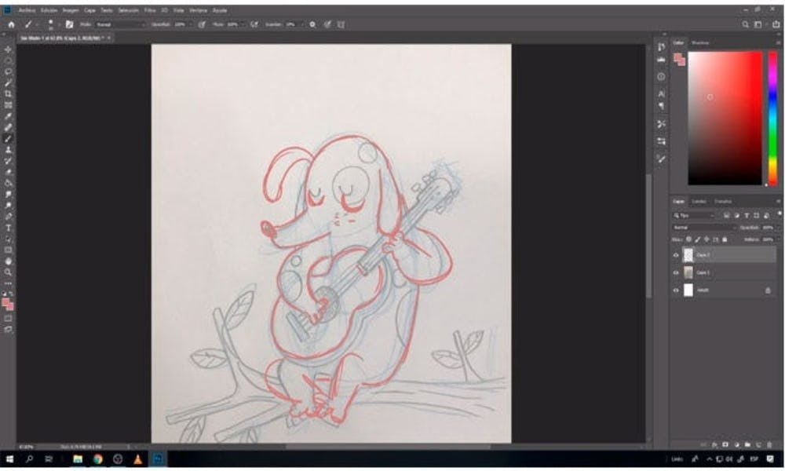Click the rainbow hue slider strip
The width and height of the screenshot is (785, 471).
pos(772,118)
